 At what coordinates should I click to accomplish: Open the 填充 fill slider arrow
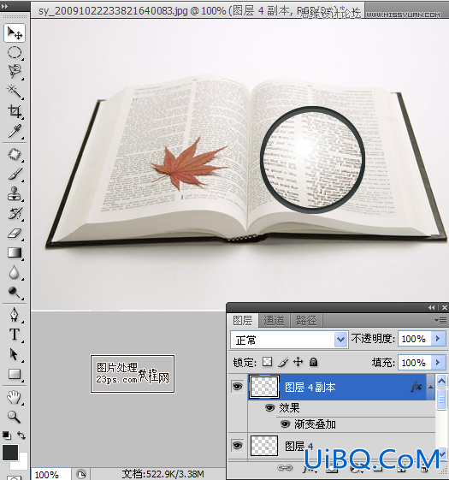[438, 363]
